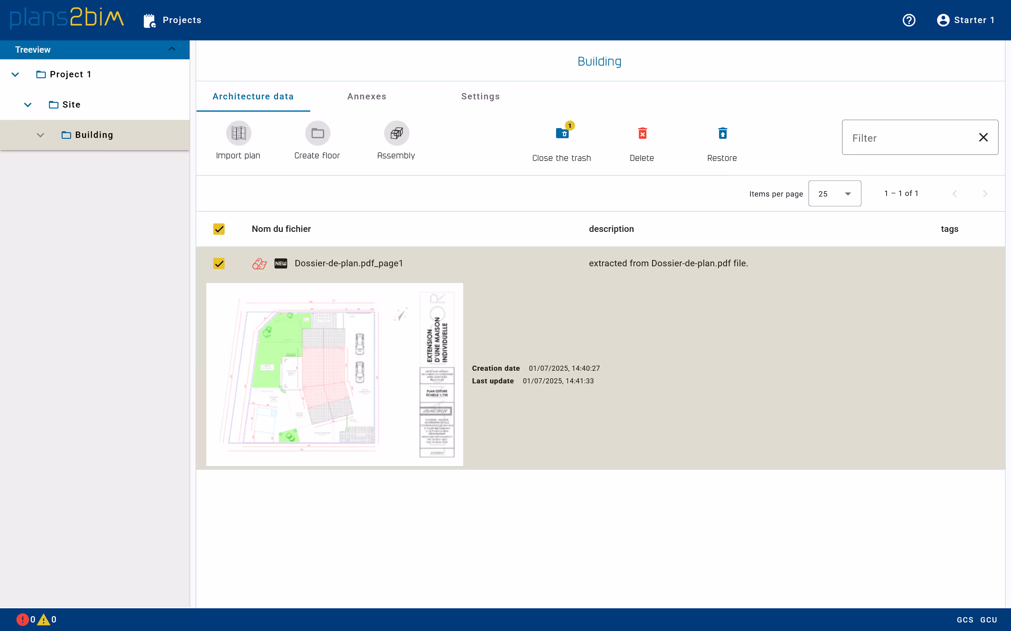Collapse the Project 1 tree node

click(15, 75)
